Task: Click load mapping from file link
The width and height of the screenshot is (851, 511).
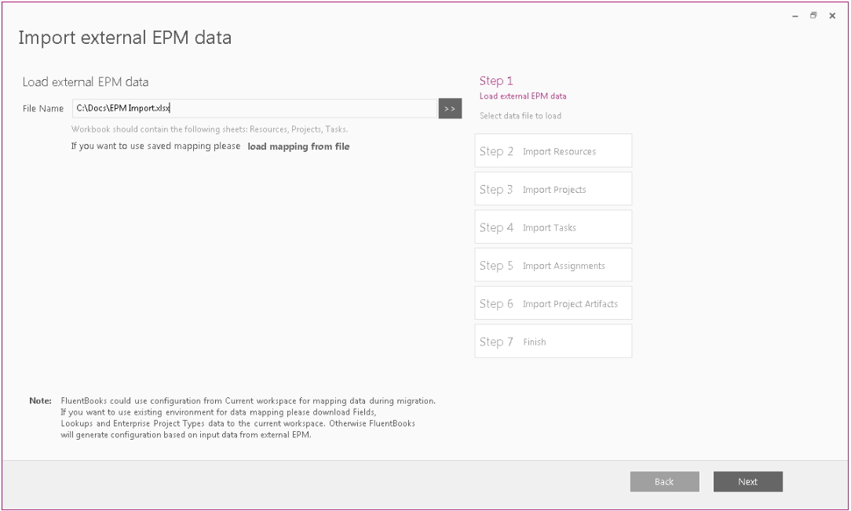Action: tap(298, 147)
